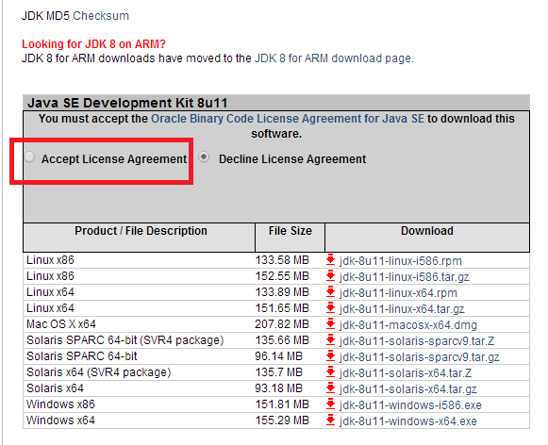The height and width of the screenshot is (445, 548).
Task: Click red download arrow for linux-i586.rpm
Action: tap(331, 260)
